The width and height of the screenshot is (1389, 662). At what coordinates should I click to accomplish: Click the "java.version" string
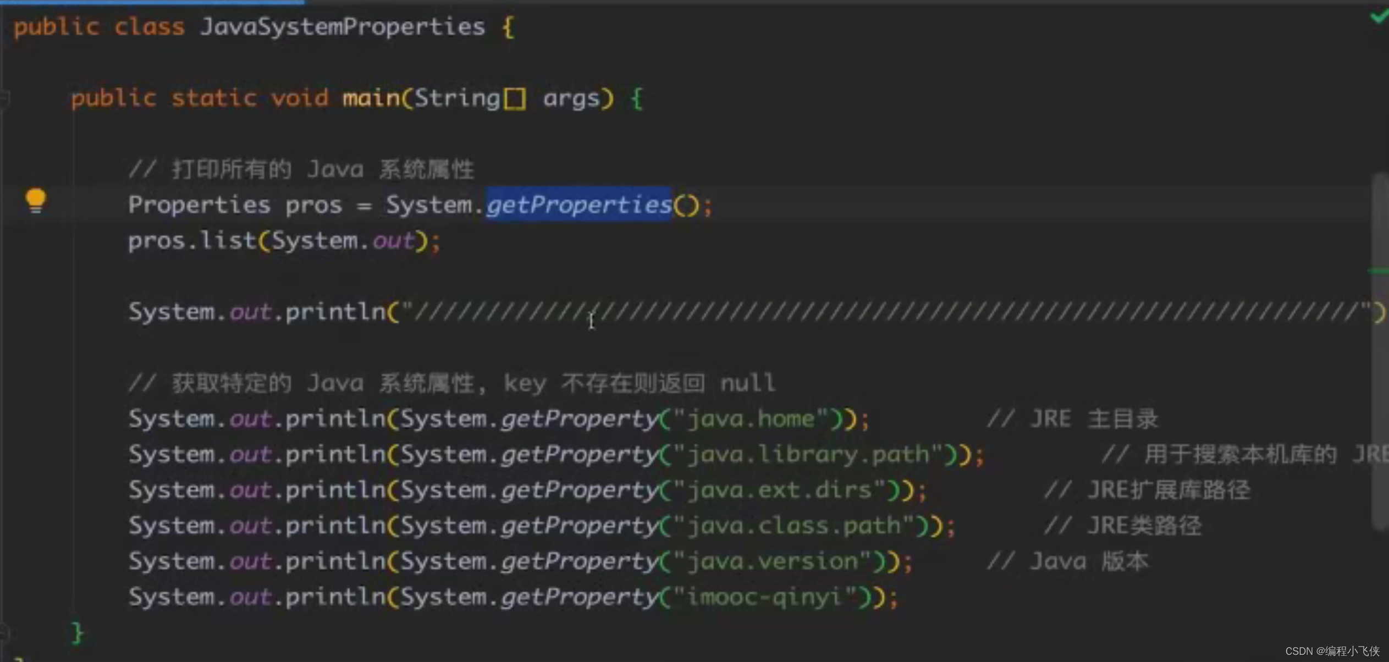[x=772, y=561]
